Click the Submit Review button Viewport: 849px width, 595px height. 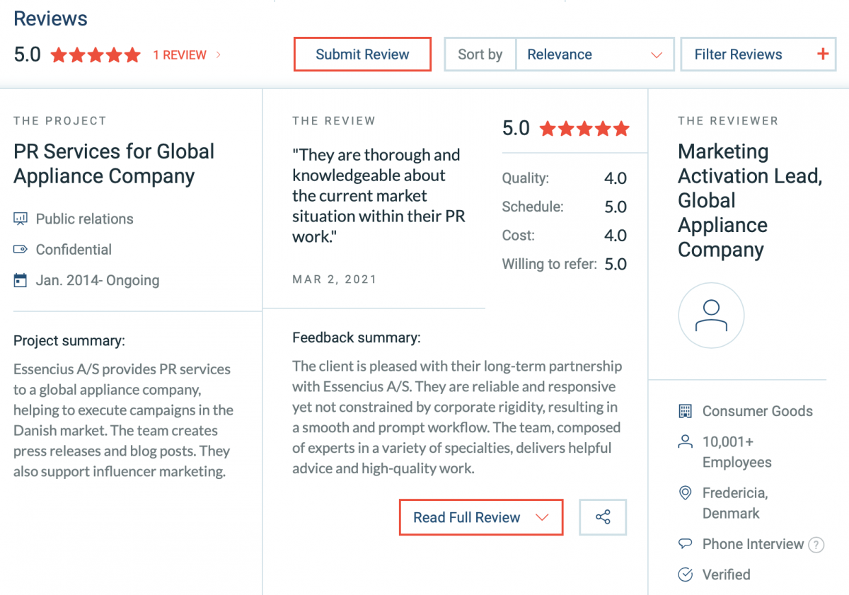[362, 54]
